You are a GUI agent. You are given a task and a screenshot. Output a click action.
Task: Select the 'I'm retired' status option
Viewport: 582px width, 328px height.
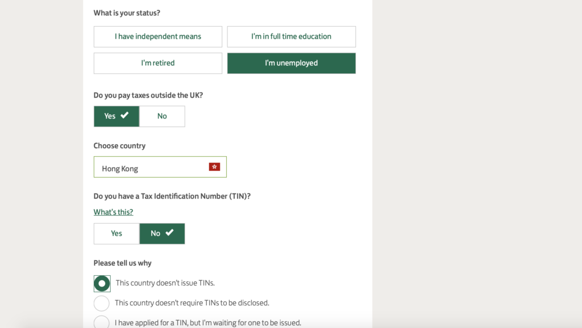click(158, 63)
